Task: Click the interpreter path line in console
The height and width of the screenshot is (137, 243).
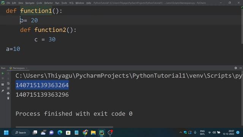Action: pos(128,76)
